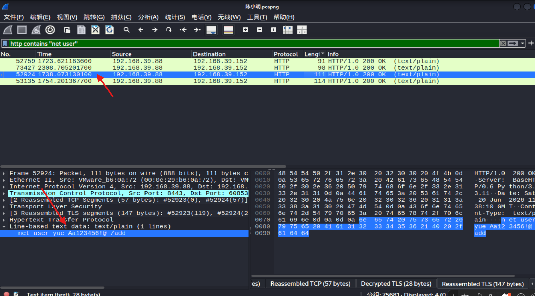
Task: Collapse Line-based text data section
Action: 4,226
